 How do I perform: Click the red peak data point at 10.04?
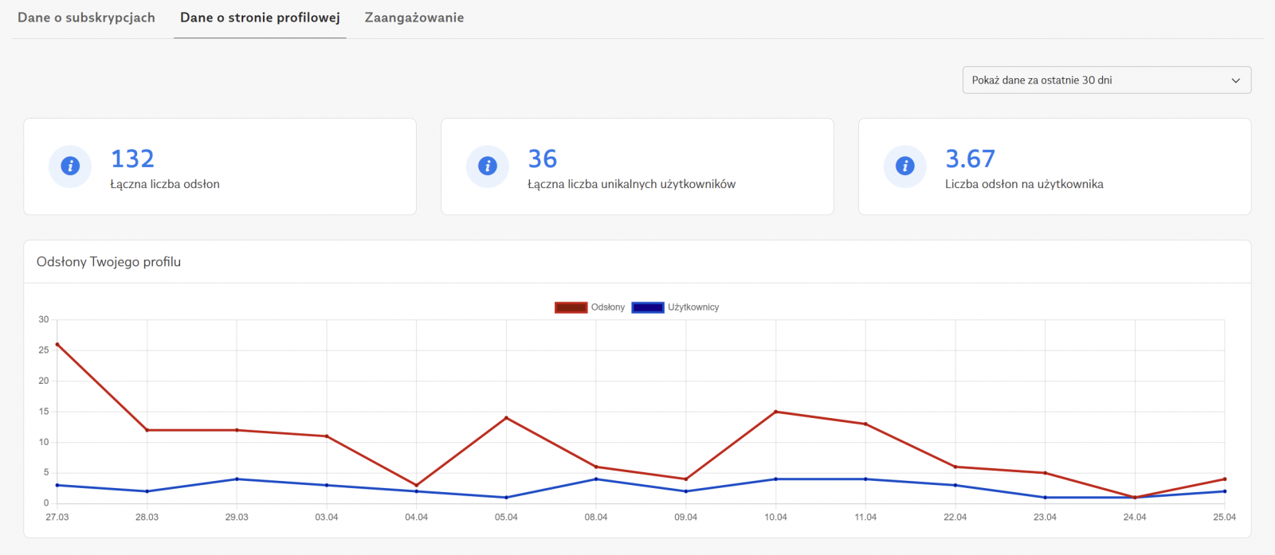[775, 412]
